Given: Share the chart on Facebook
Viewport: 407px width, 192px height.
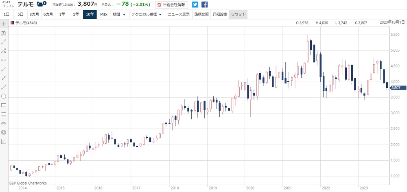Looking at the screenshot, I should (204, 5).
